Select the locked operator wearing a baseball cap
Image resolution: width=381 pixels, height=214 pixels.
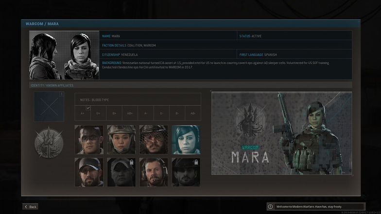[121, 172]
